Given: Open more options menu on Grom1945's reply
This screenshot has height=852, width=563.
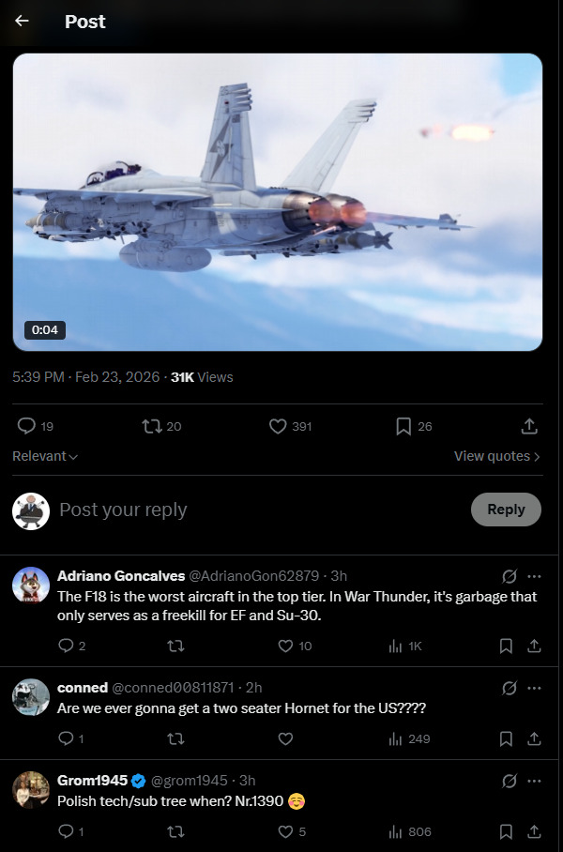Looking at the screenshot, I should (x=534, y=781).
